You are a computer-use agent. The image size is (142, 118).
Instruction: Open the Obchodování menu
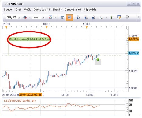click(x=42, y=10)
